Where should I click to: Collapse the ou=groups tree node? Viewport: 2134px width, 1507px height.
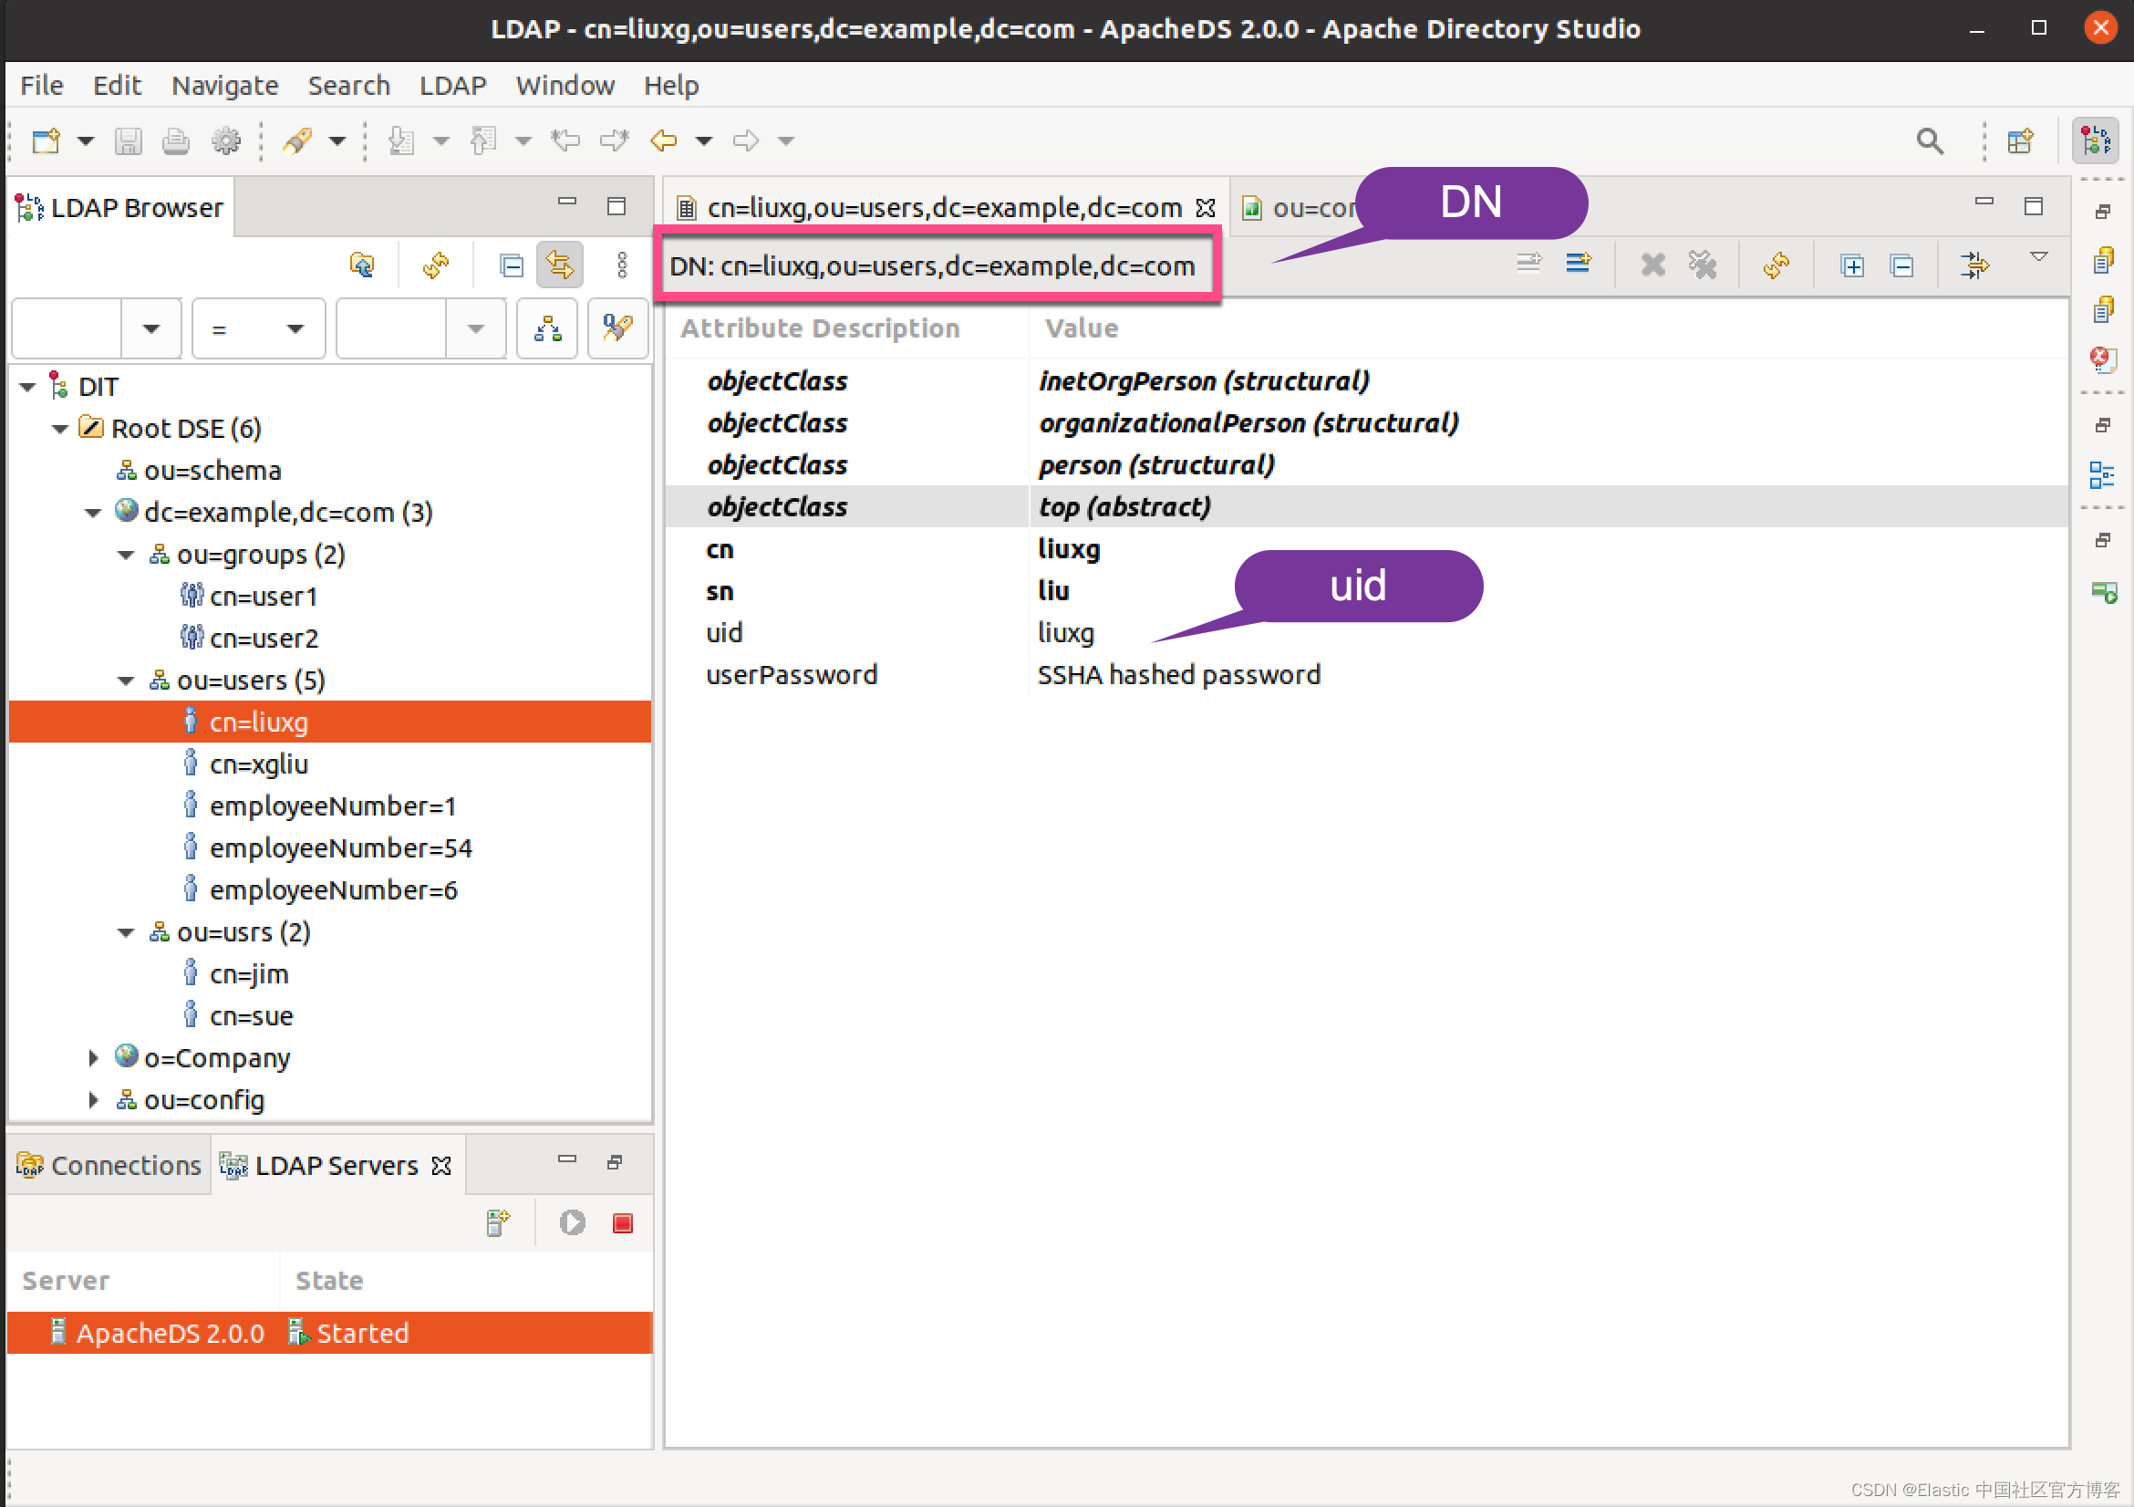(x=127, y=555)
